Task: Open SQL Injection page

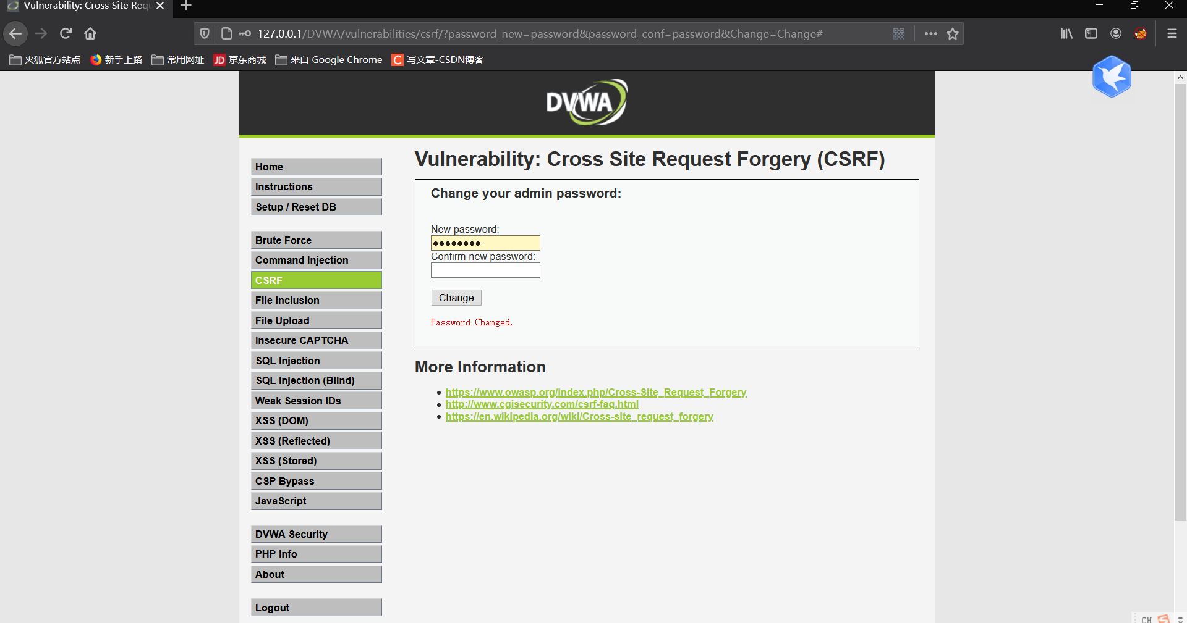Action: click(x=317, y=361)
